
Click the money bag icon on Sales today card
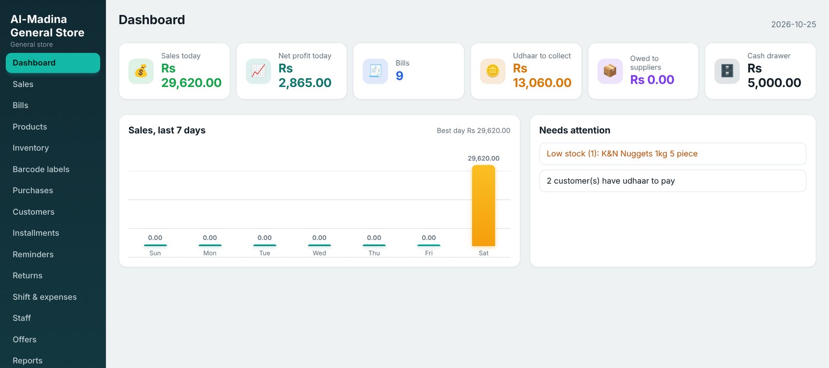(141, 71)
